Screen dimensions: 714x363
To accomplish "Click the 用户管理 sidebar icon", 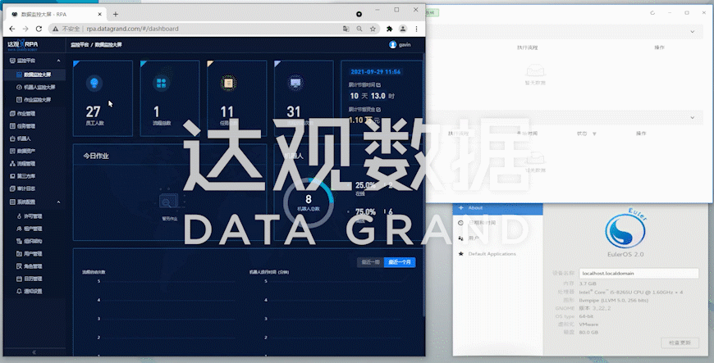I will click(19, 254).
